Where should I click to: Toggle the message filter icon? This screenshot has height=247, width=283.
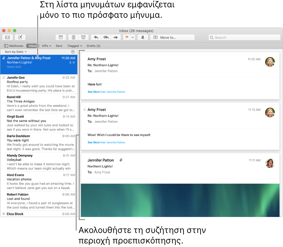pos(73,52)
